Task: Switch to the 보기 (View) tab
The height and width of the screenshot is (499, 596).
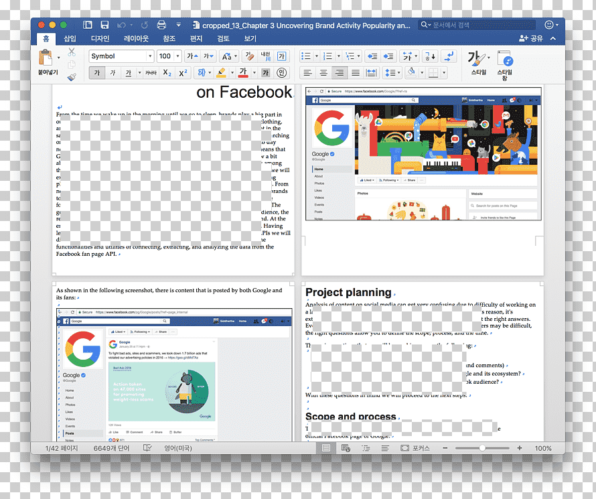Action: (x=250, y=38)
